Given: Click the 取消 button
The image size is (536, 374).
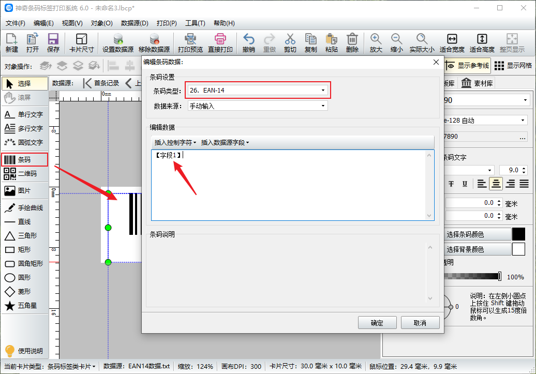Looking at the screenshot, I should click(420, 323).
